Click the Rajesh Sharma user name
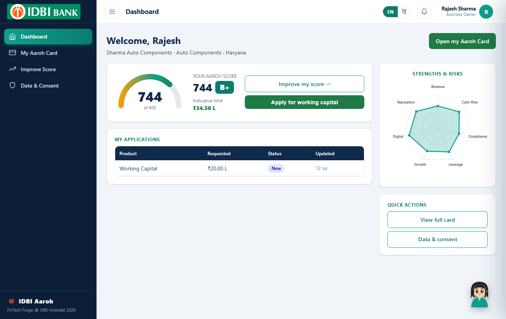The width and height of the screenshot is (506, 319). (x=459, y=9)
